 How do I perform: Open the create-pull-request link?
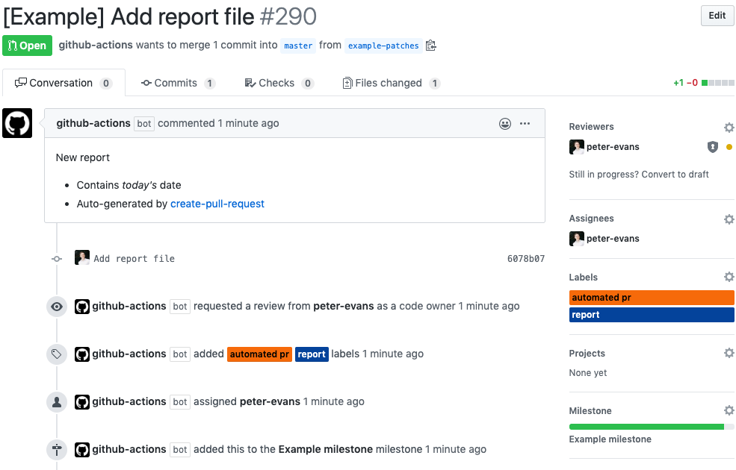click(x=217, y=204)
